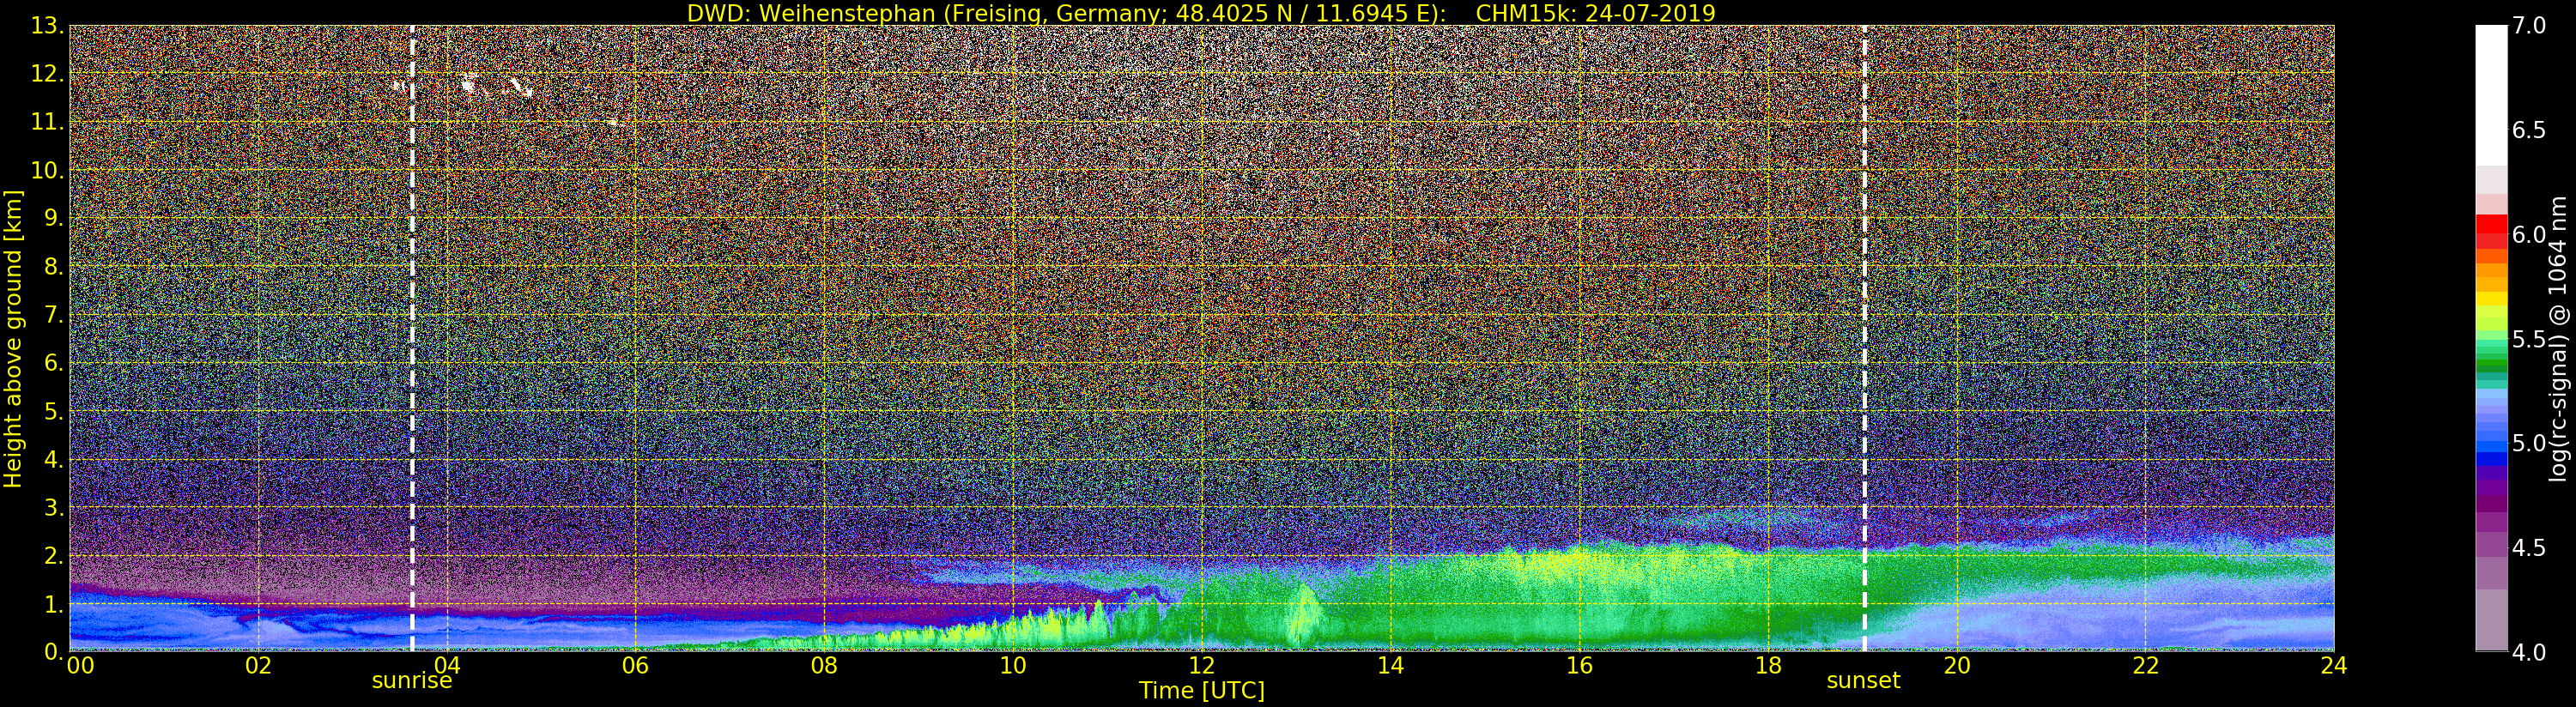The height and width of the screenshot is (707, 2576).
Task: Click the "Time [UTC]" axis label
Action: tap(1202, 690)
